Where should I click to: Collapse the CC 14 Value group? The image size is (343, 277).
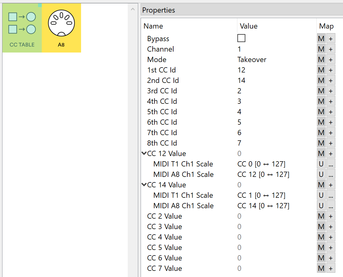[x=144, y=185]
